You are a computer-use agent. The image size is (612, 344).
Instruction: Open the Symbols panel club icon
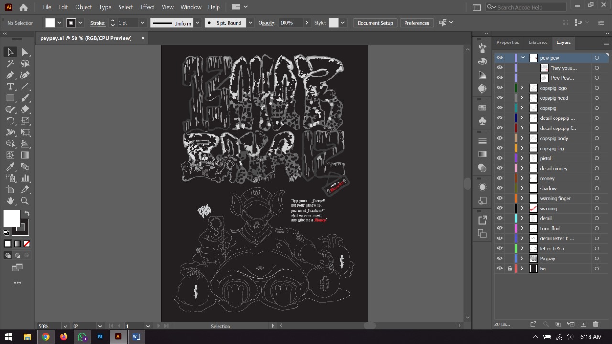pos(482,121)
